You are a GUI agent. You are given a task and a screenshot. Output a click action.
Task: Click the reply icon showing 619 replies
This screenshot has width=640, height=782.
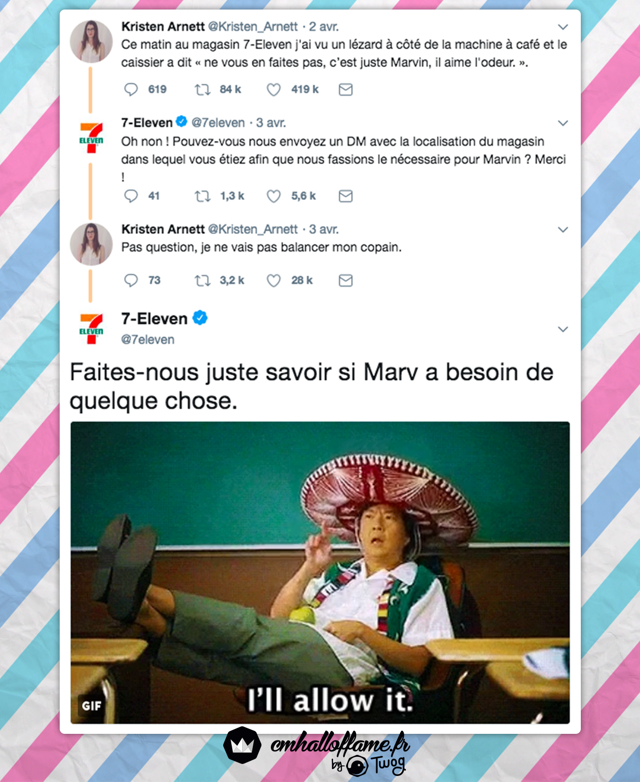[x=131, y=89]
